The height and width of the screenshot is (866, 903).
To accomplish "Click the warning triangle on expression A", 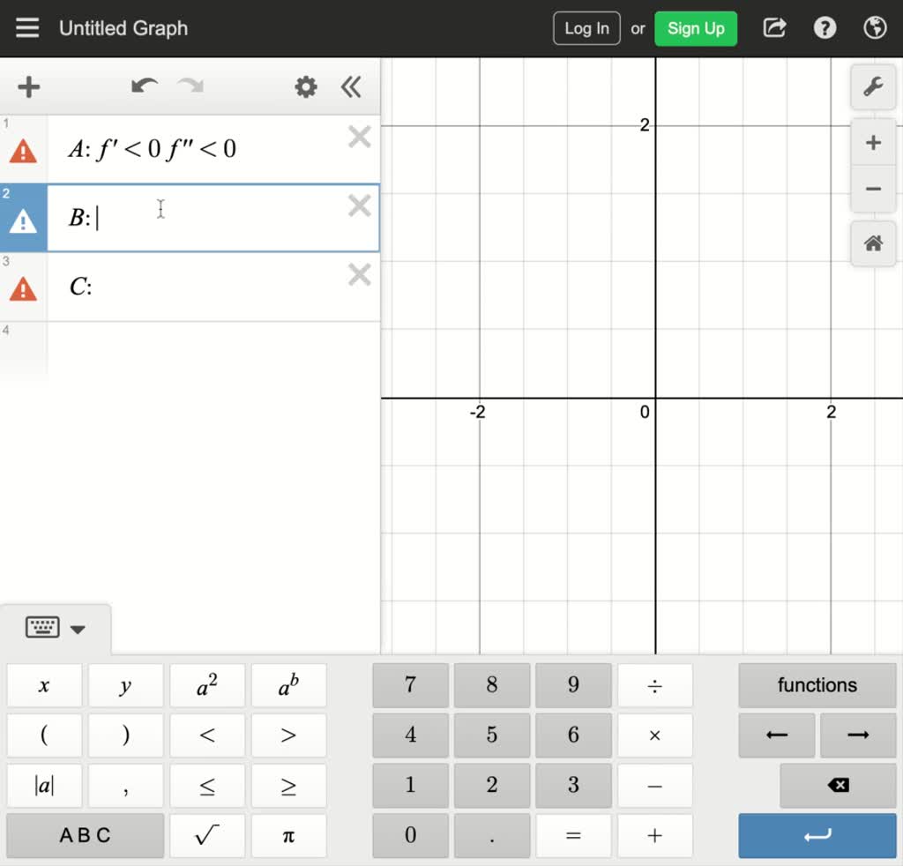I will (x=24, y=151).
